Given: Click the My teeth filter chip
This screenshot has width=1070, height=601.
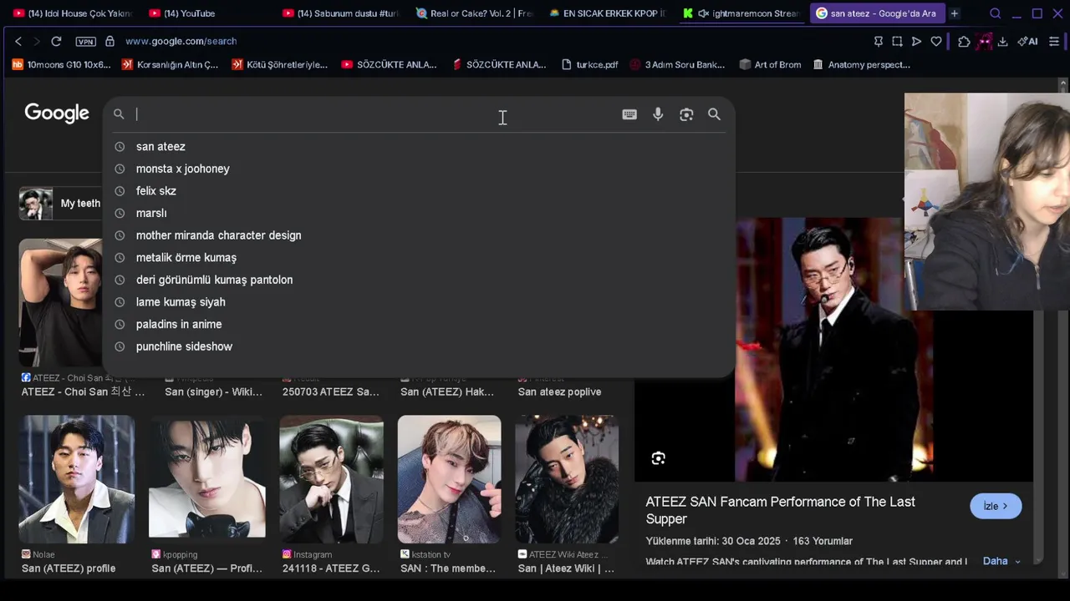Looking at the screenshot, I should pos(60,204).
